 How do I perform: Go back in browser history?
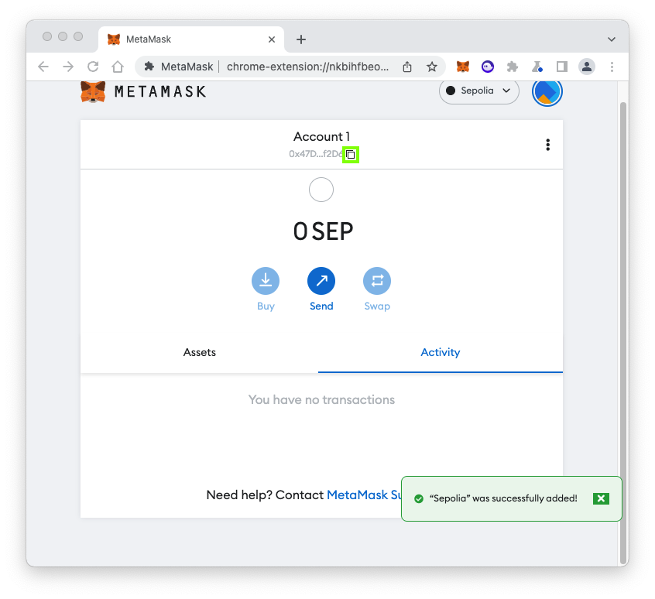click(43, 67)
